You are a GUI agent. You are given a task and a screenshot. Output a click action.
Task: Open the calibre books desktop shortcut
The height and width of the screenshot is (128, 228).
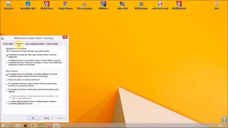[122, 5]
